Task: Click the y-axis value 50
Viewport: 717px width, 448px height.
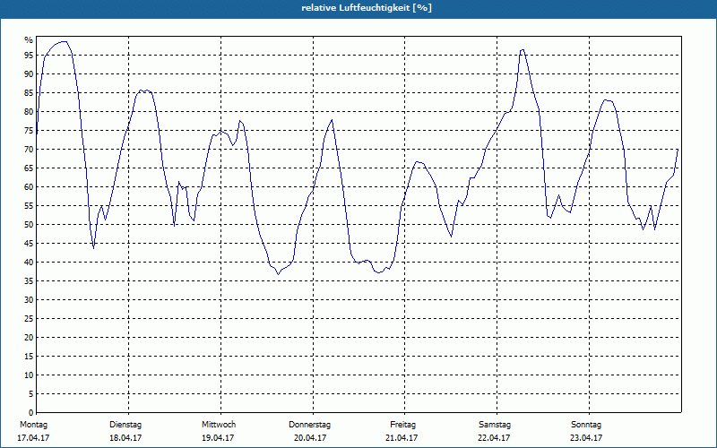Action: point(29,225)
